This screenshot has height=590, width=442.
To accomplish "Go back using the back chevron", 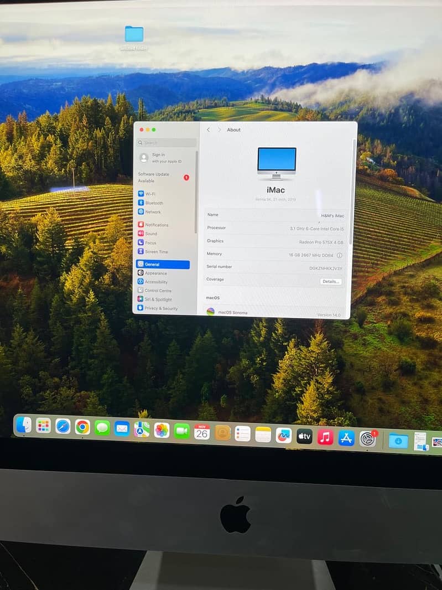I will 209,130.
